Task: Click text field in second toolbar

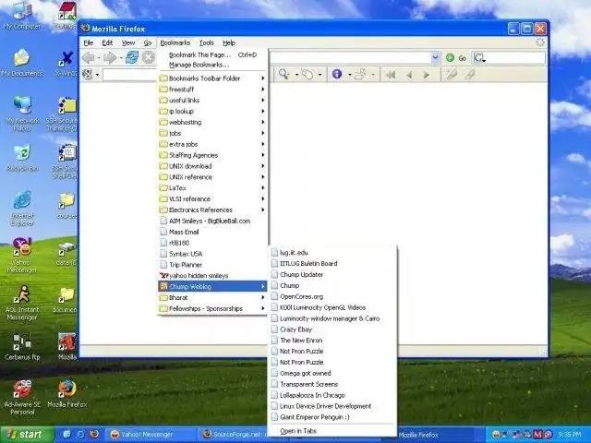Action: [129, 75]
